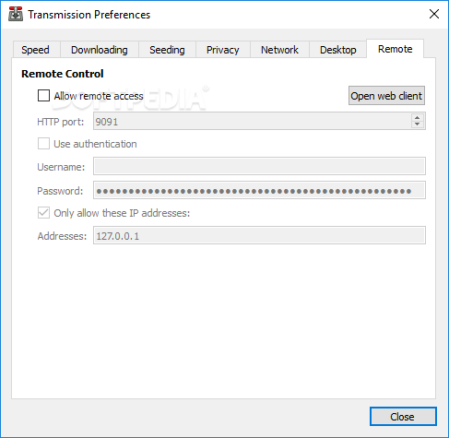Enable the Allow remote access checkbox

43,95
